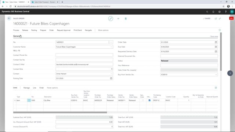This screenshot has width=235, height=132.
Task: Click the Your Reference field
Action: 189,65
